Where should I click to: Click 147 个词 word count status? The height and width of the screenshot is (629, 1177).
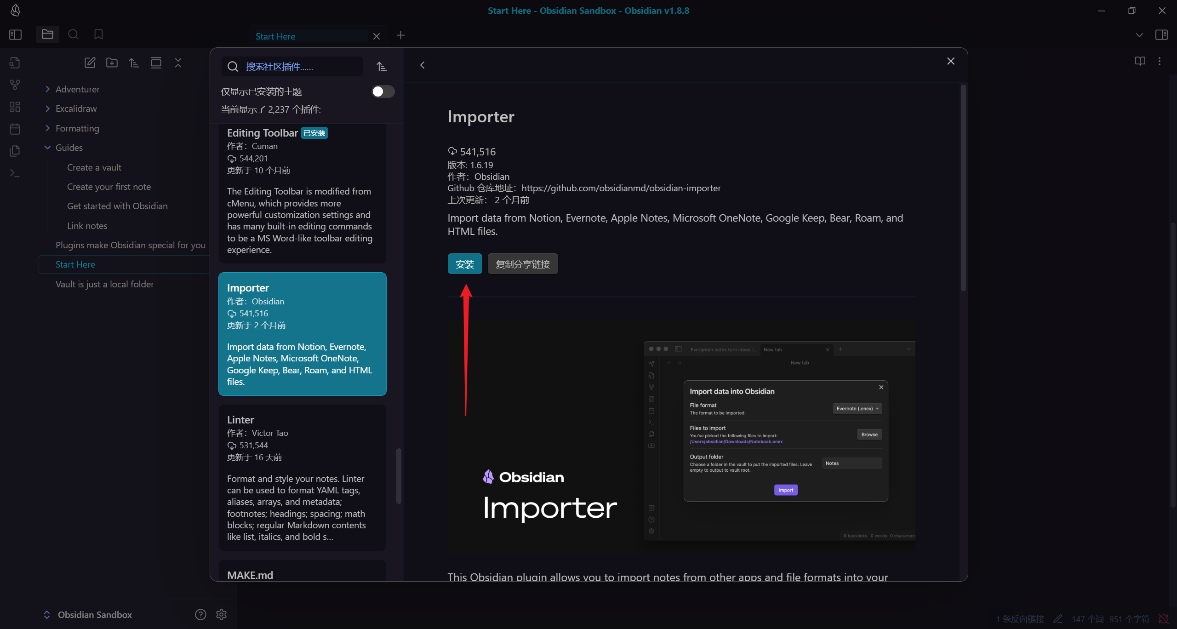pos(1087,619)
